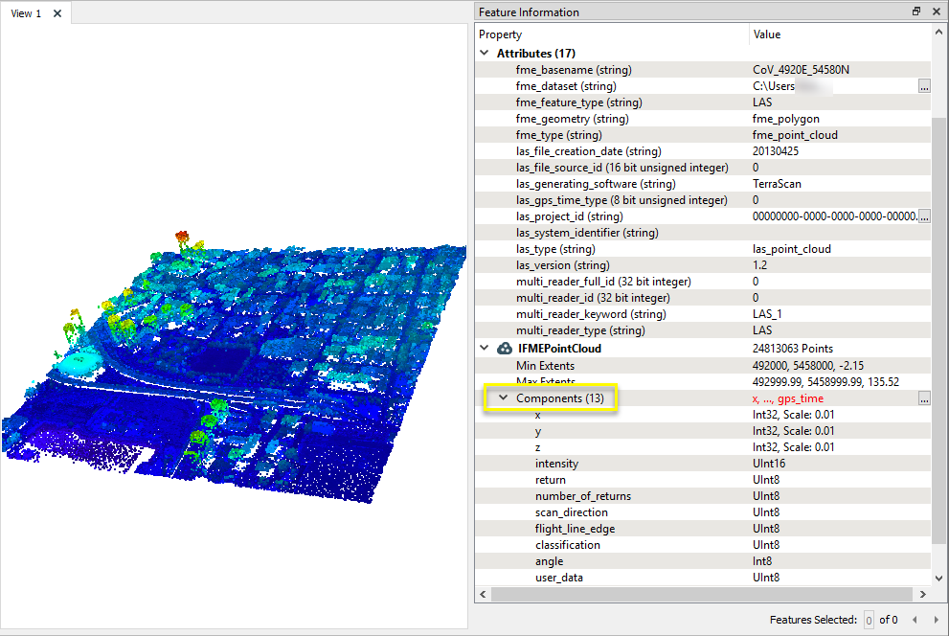This screenshot has width=949, height=636.
Task: Collapse the highlighted Components (13) section
Action: (x=502, y=397)
